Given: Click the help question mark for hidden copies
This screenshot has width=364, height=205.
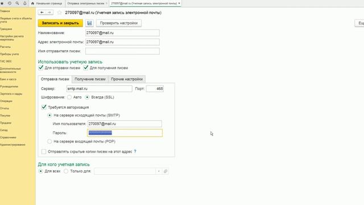Looking at the screenshot, I should pyautogui.click(x=135, y=151).
